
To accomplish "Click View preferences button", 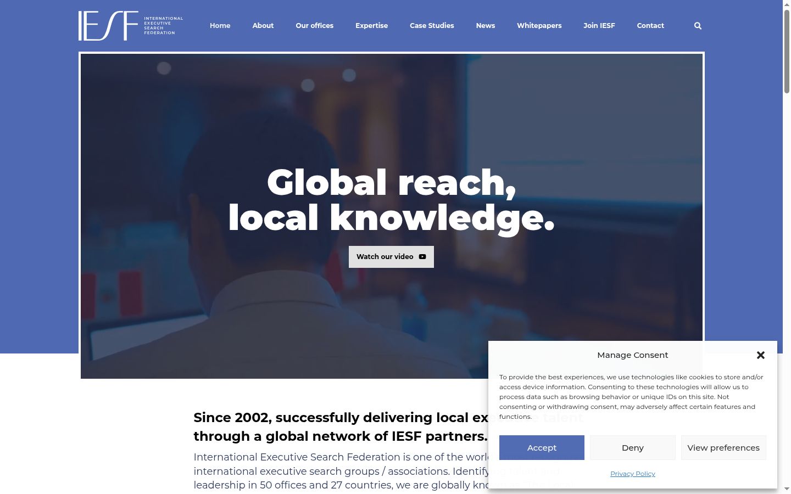I will tap(723, 448).
